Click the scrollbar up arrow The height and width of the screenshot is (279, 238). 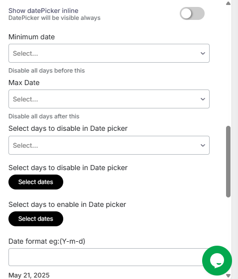pyautogui.click(x=228, y=3)
